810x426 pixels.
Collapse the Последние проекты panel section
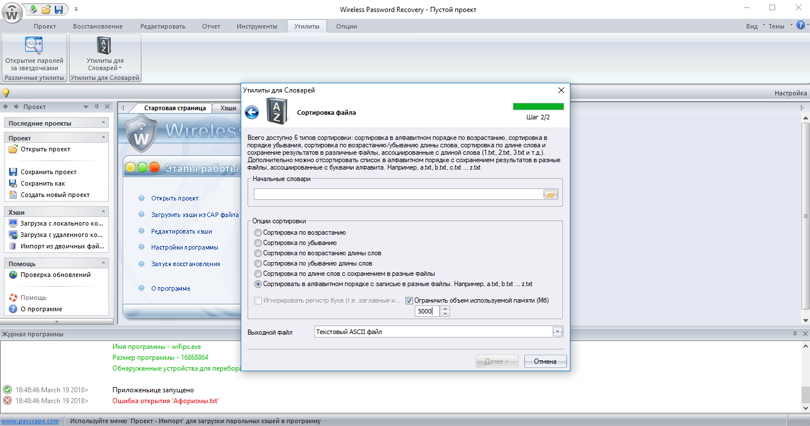103,123
